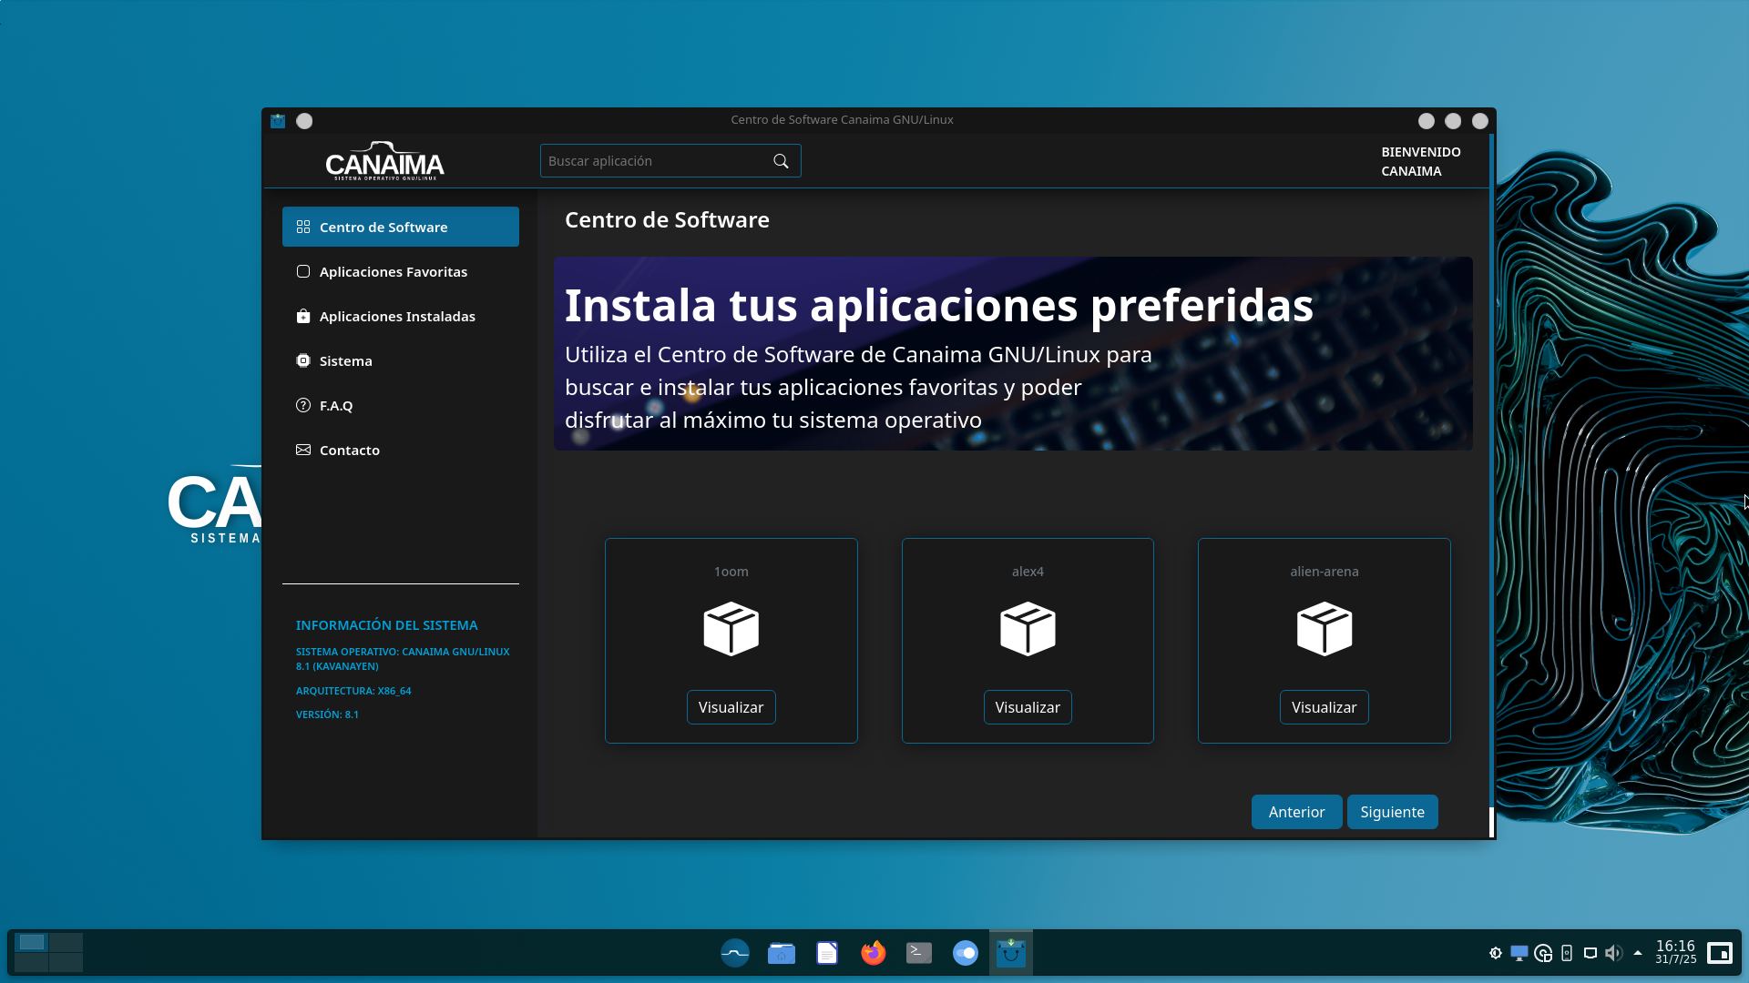Screen dimensions: 1749x983
Task: Click the Aplicaciones Instaladas bag icon
Action: click(303, 316)
